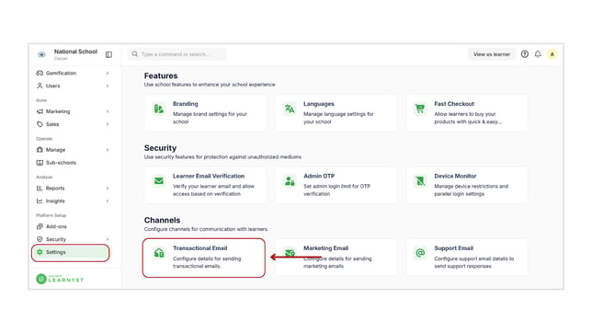Image resolution: width=592 pixels, height=333 pixels.
Task: Expand the Insights chevron
Action: coord(108,201)
